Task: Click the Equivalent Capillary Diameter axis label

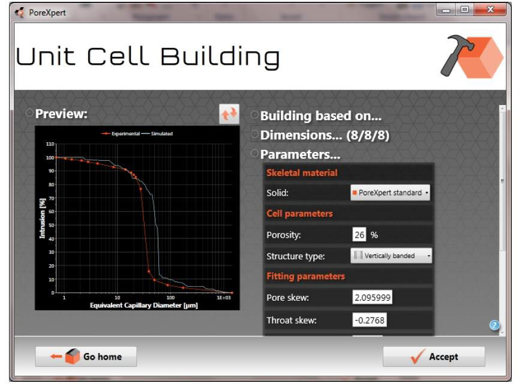Action: tap(143, 305)
